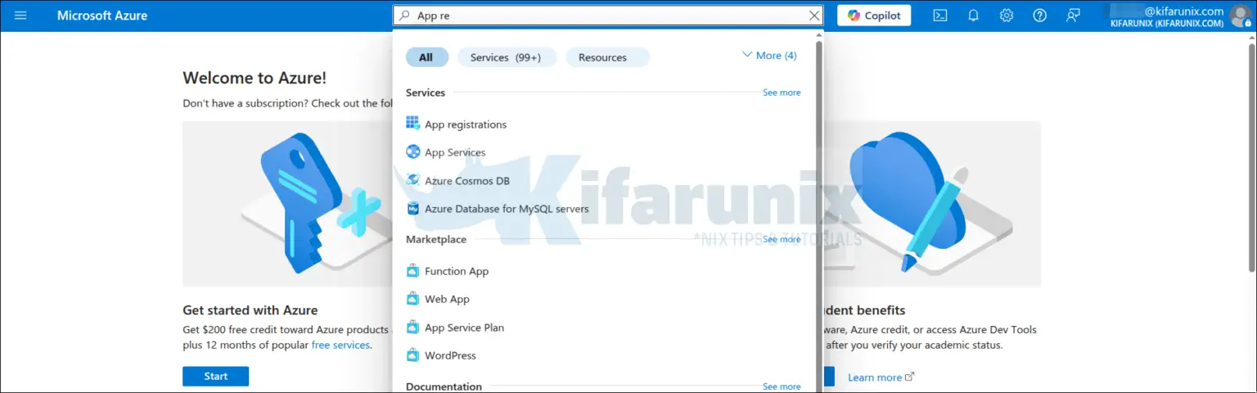The image size is (1257, 393).
Task: Open App registrations service
Action: tap(465, 124)
